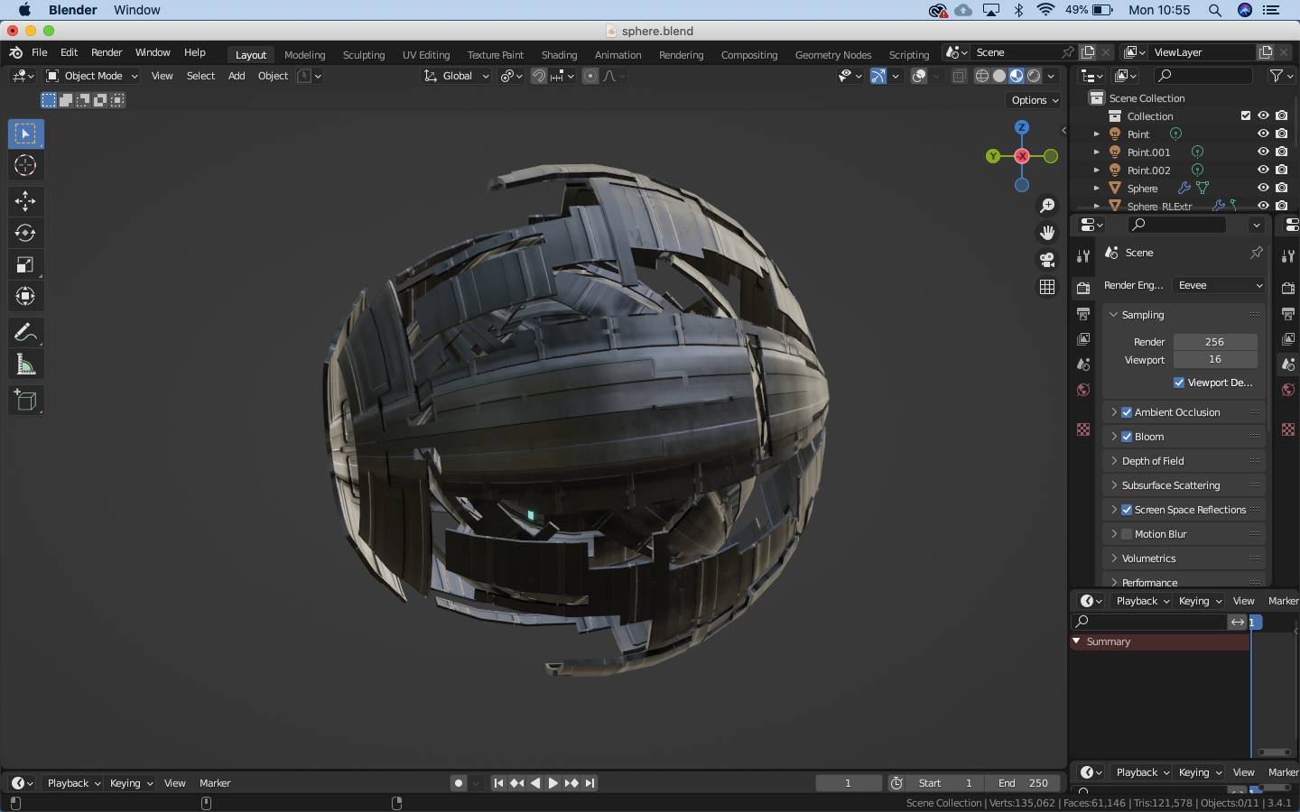Open the World properties tab
This screenshot has height=812, width=1300.
pos(1083,390)
